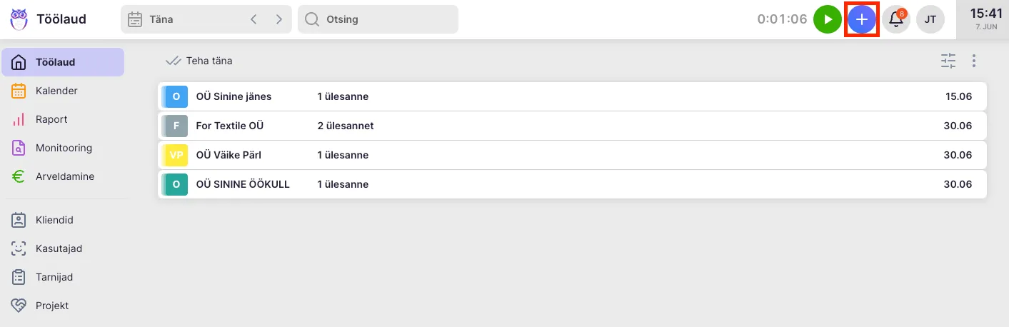Go to next day with right chevron
The height and width of the screenshot is (327, 1009).
[x=279, y=19]
